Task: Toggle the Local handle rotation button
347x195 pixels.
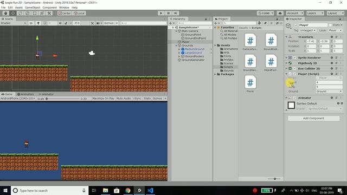Action: [79, 13]
